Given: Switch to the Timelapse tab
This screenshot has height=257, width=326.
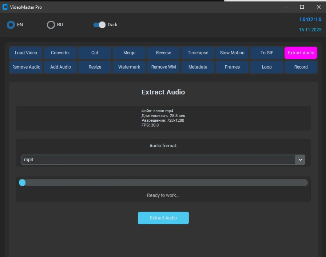Looking at the screenshot, I should pos(198,53).
